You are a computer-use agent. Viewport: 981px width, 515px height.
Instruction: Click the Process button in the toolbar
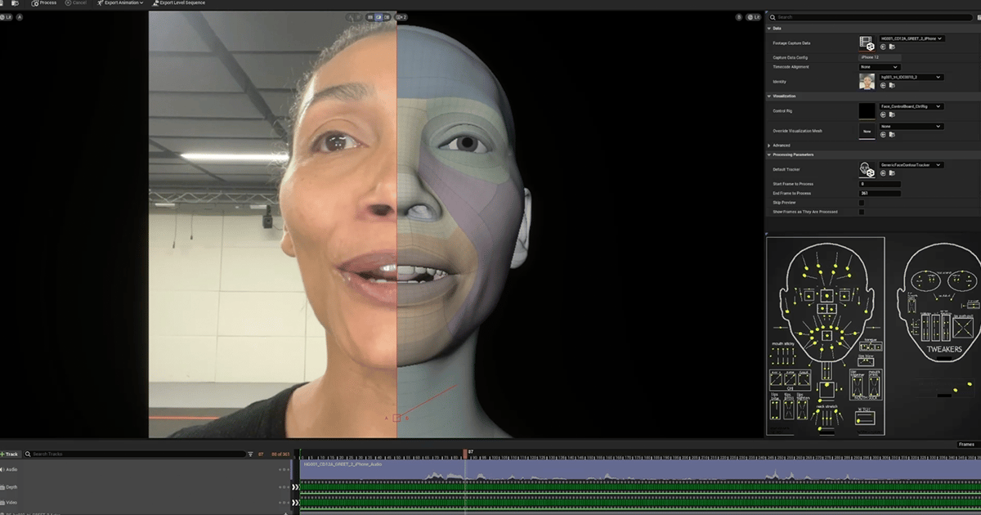point(44,3)
